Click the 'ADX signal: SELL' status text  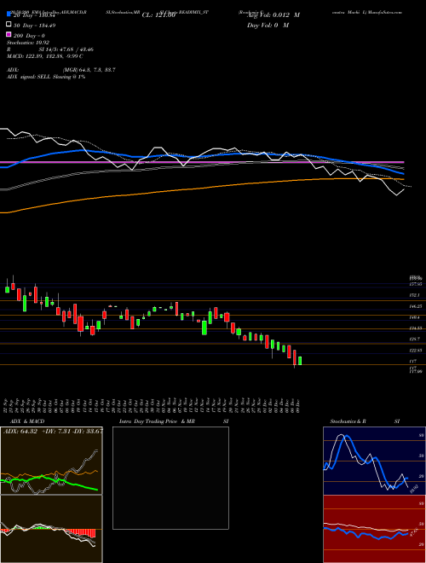pos(46,77)
